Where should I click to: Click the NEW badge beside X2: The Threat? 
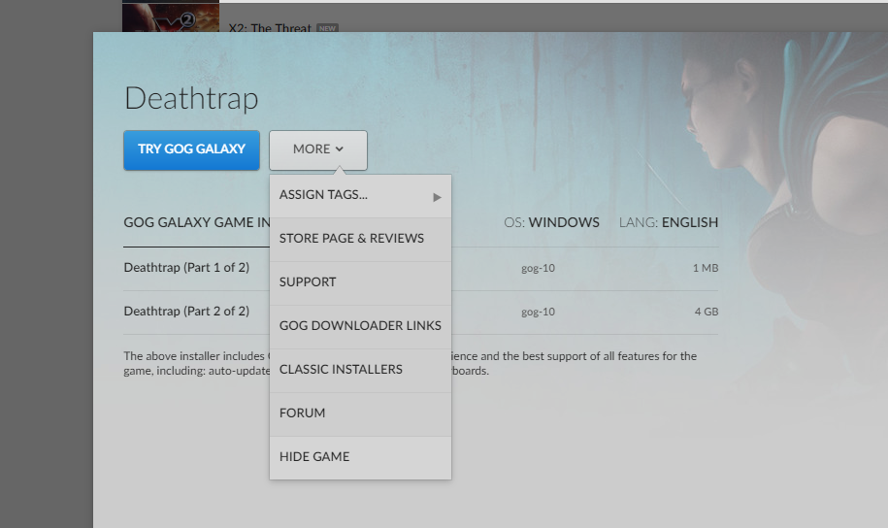tap(327, 28)
